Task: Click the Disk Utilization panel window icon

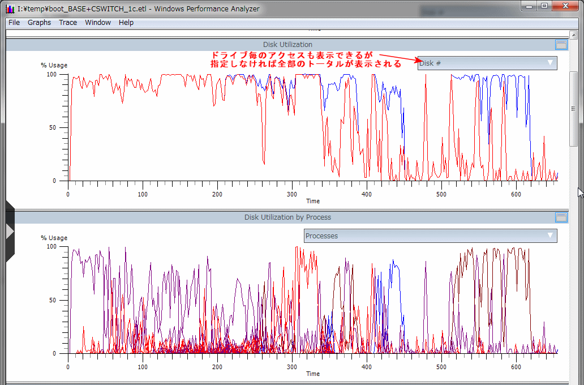Action: click(561, 44)
